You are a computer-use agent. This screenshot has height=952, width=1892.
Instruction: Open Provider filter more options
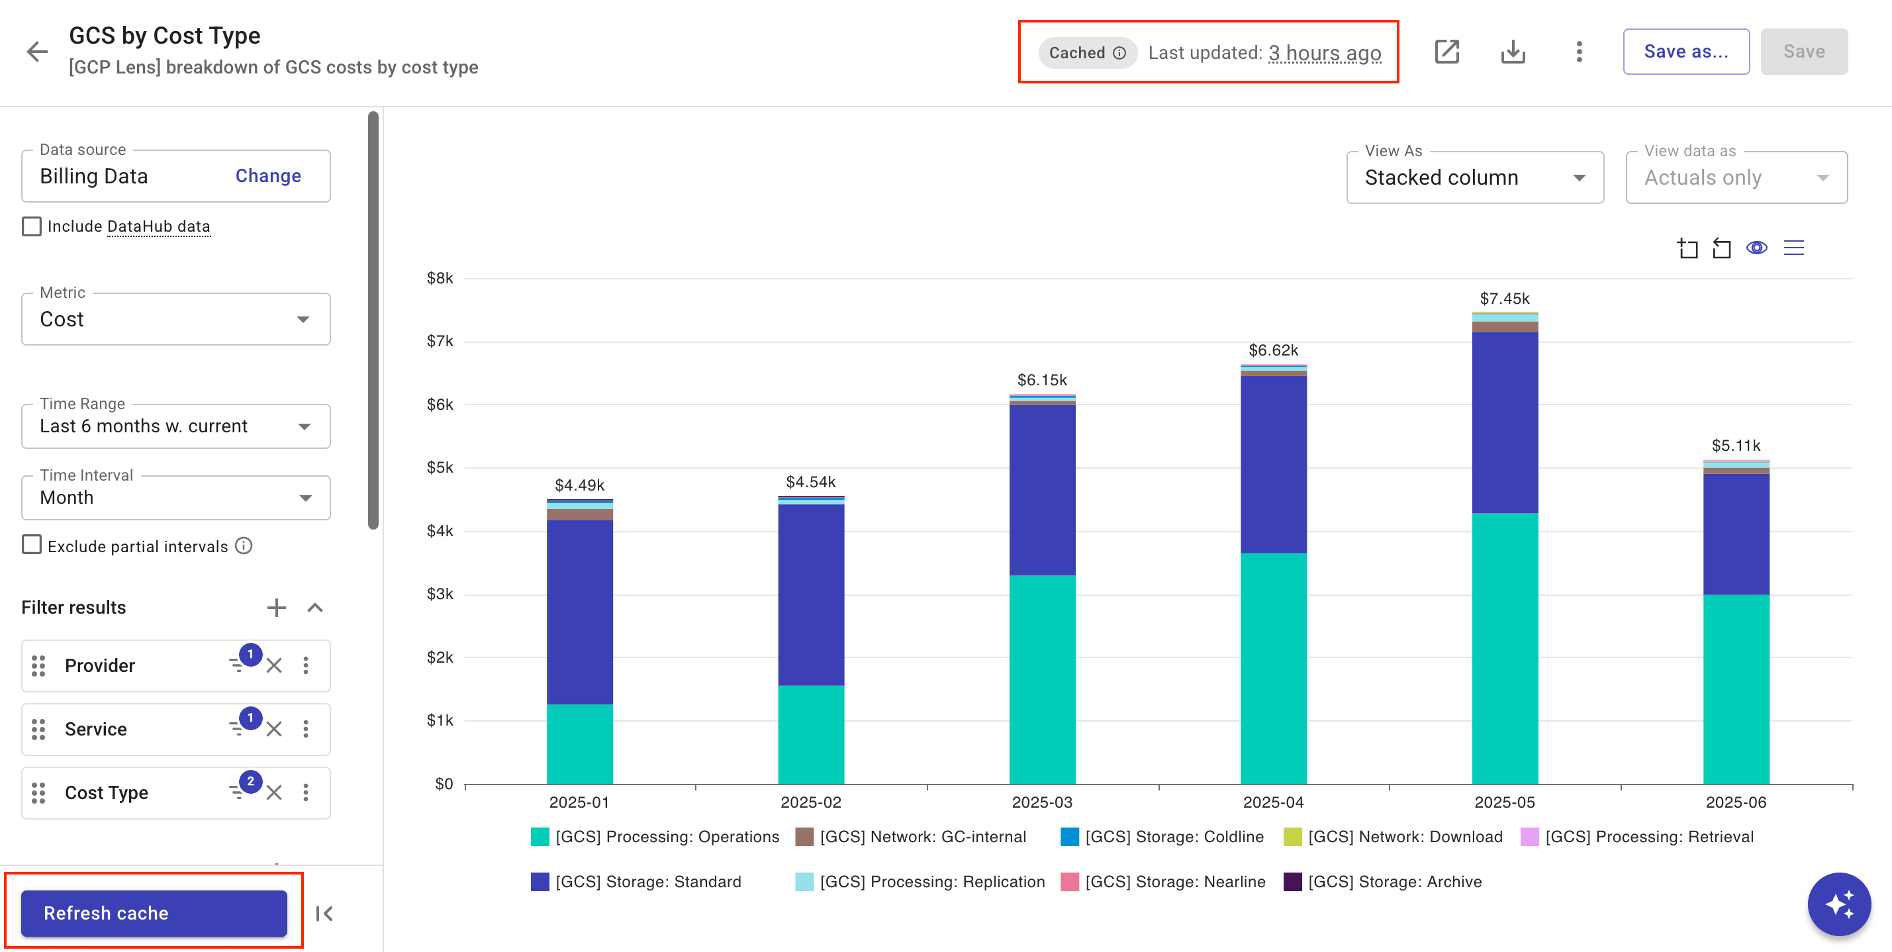tap(306, 665)
